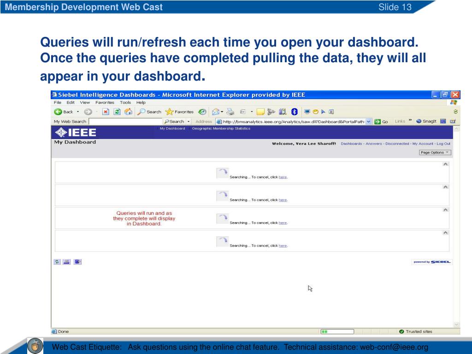The image size is (472, 354).
Task: Click the green Go button
Action: pos(381,122)
